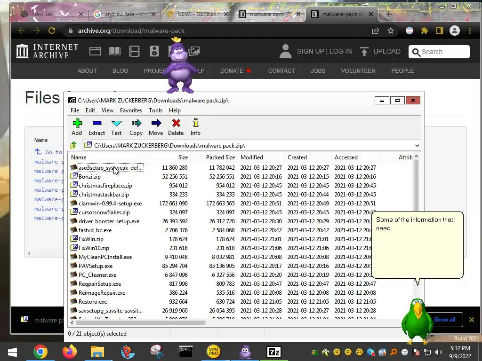Open File Explorer from the taskbar
The image size is (482, 361).
click(x=97, y=352)
